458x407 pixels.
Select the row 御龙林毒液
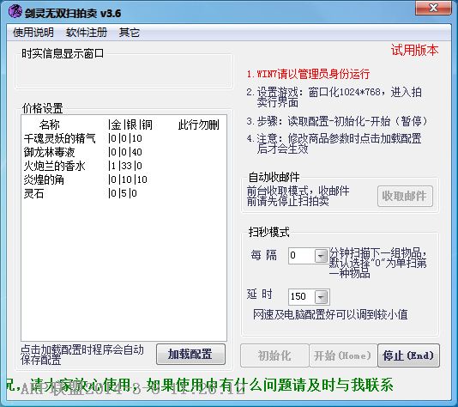click(x=124, y=152)
